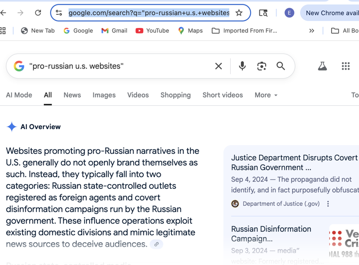Clear the search query with X
This screenshot has height=265, width=359.
(x=219, y=66)
